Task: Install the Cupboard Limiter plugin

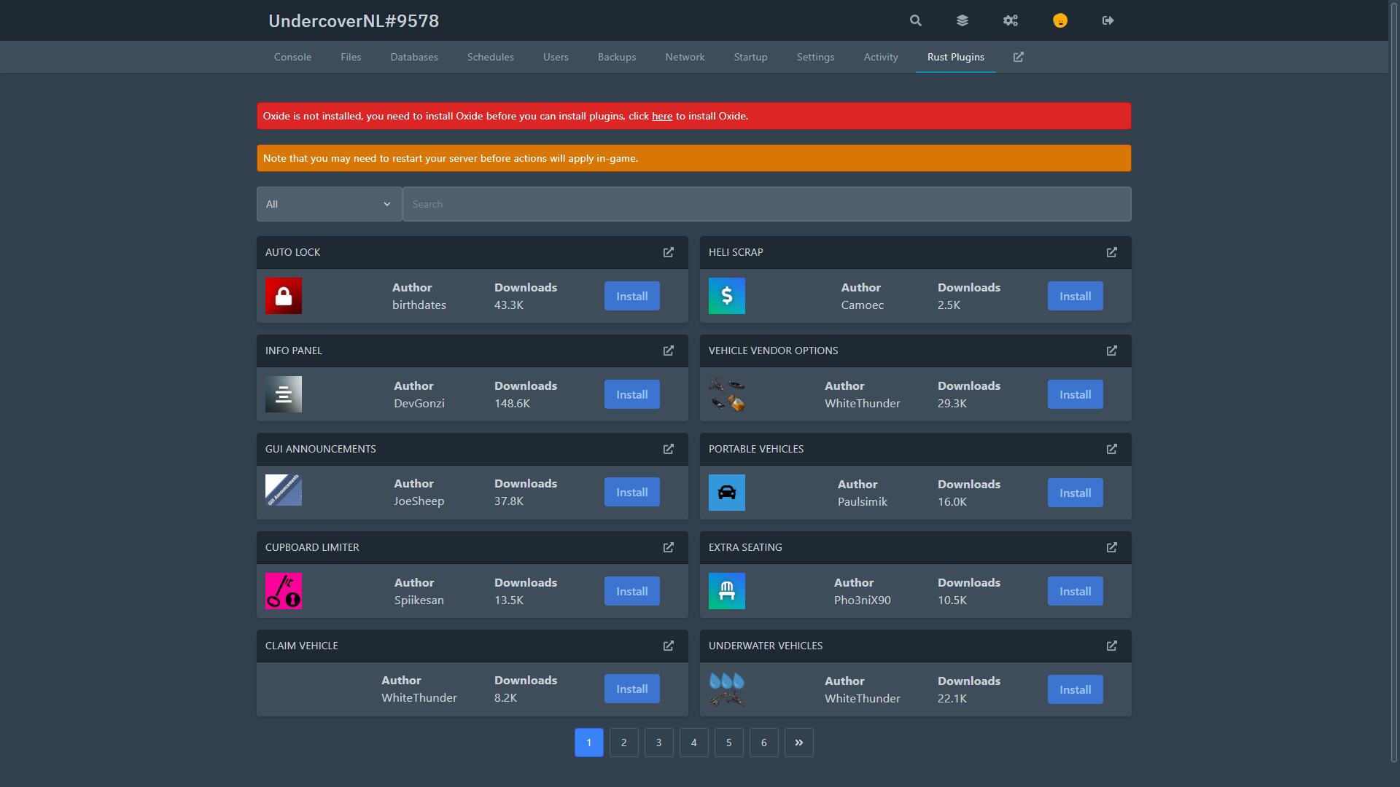Action: [x=632, y=591]
